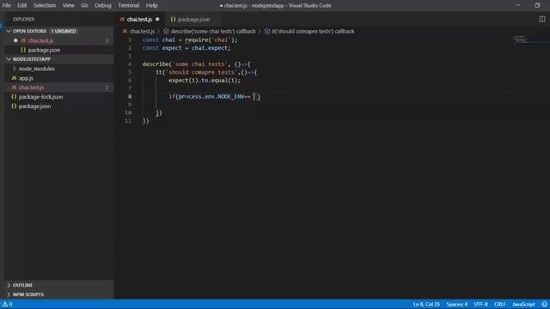Screen dimensions: 550x309
Task: Click the 'const expect = chai.expect;' line
Action: coord(186,48)
